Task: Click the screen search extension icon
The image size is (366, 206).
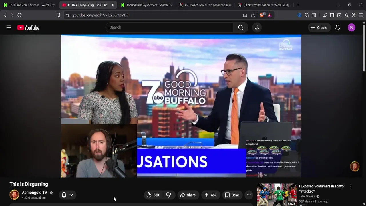Action: pyautogui.click(x=314, y=15)
